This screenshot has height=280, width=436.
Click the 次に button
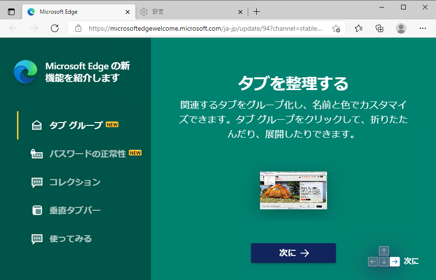(293, 253)
